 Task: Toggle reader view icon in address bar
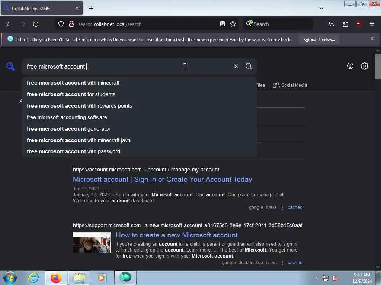[222, 24]
